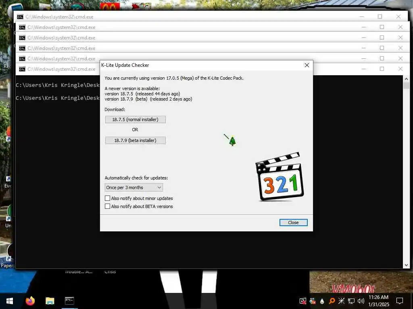Click the orange magnifier tray icon

[x=332, y=301]
